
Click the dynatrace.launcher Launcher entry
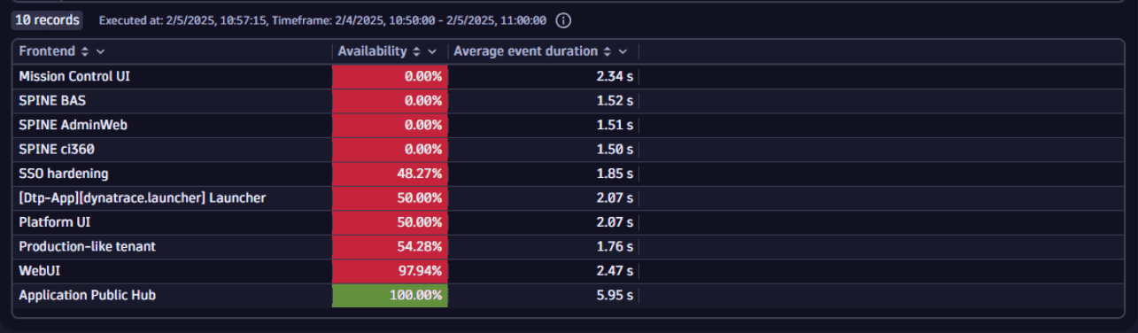[x=143, y=197]
